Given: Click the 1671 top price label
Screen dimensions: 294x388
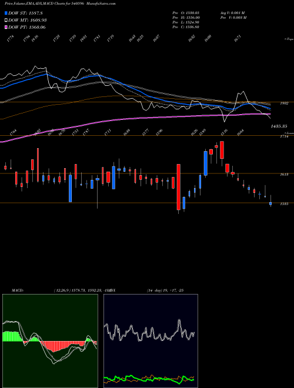Looking at the screenshot, I should (238, 39).
